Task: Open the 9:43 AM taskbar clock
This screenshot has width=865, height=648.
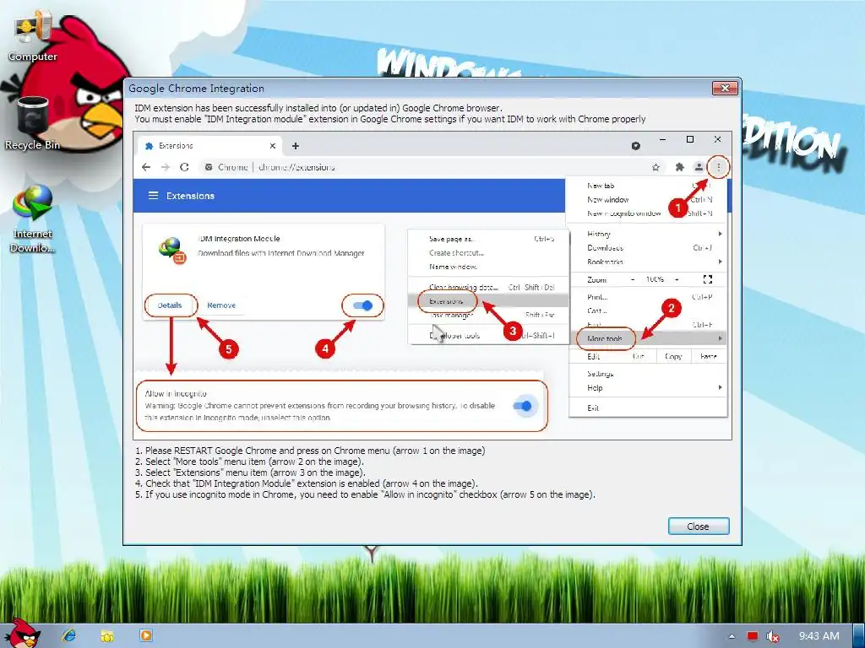Action: coord(819,636)
